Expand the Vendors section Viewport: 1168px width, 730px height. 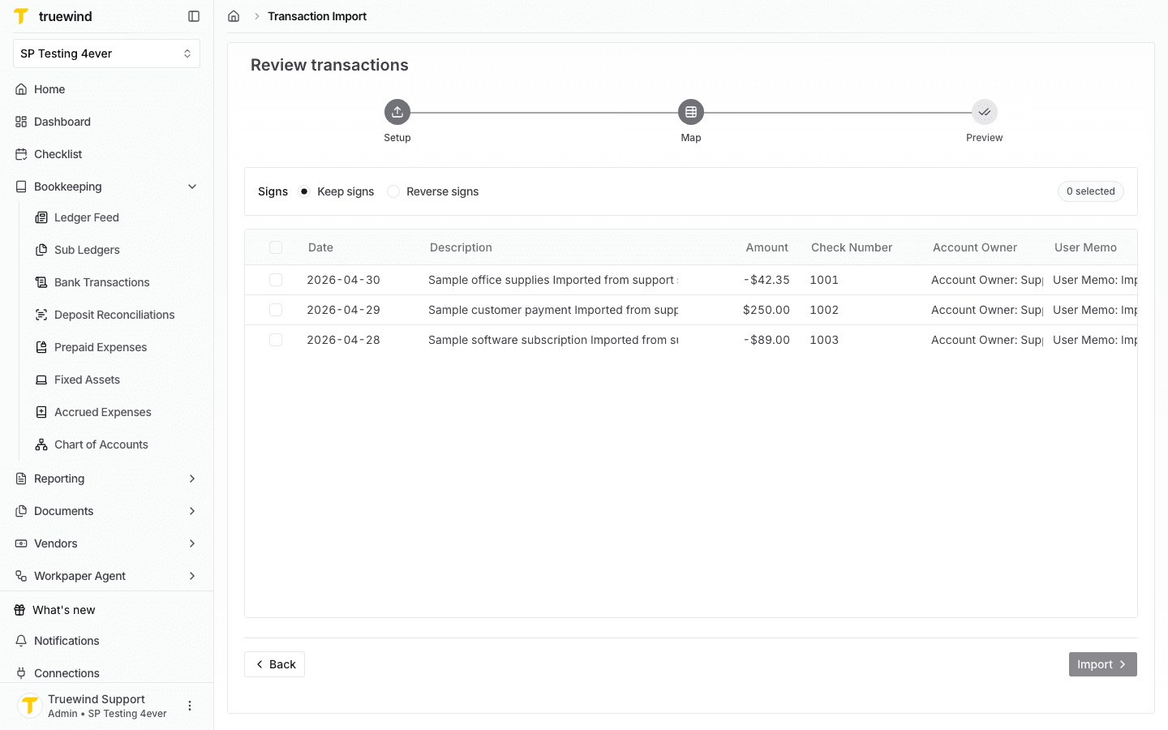192,543
